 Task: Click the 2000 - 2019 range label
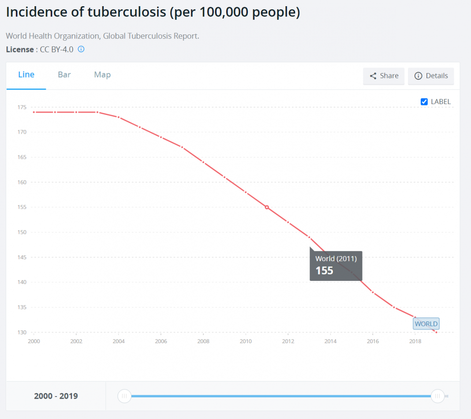coord(56,396)
